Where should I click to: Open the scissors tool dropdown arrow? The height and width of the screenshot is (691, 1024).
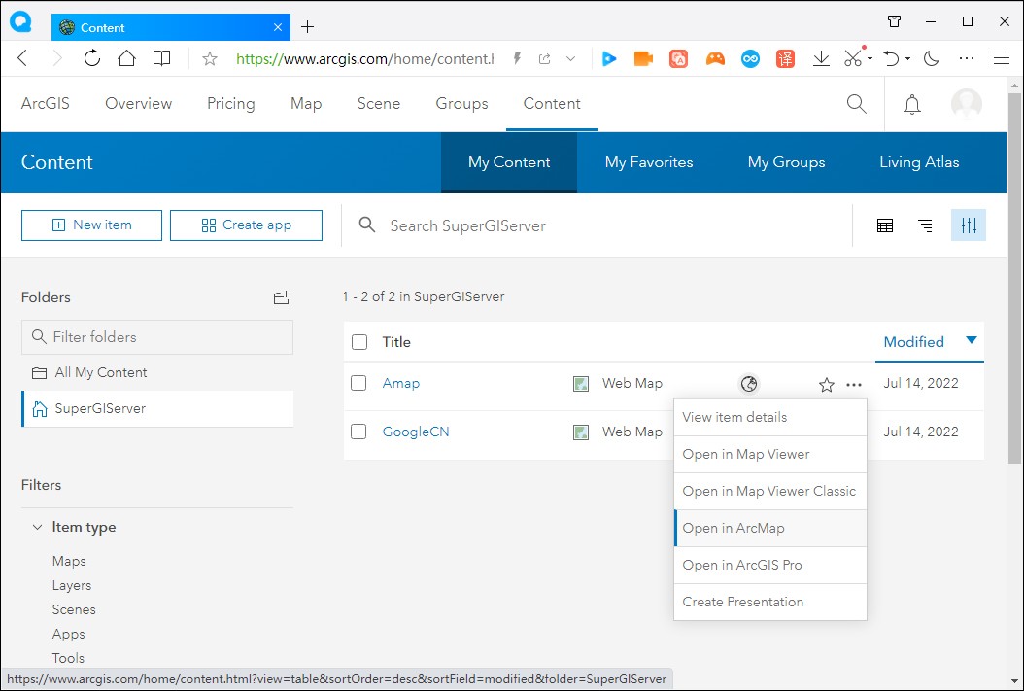(x=870, y=58)
